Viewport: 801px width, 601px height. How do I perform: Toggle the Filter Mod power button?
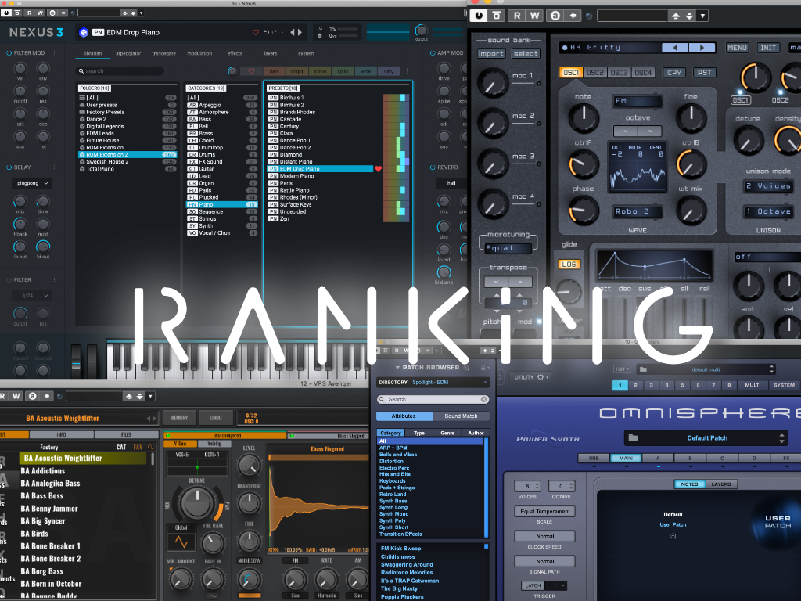point(9,52)
